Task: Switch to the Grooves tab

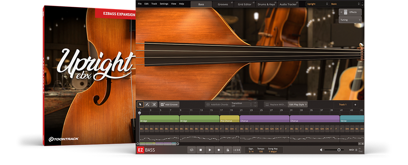Action: click(x=223, y=4)
